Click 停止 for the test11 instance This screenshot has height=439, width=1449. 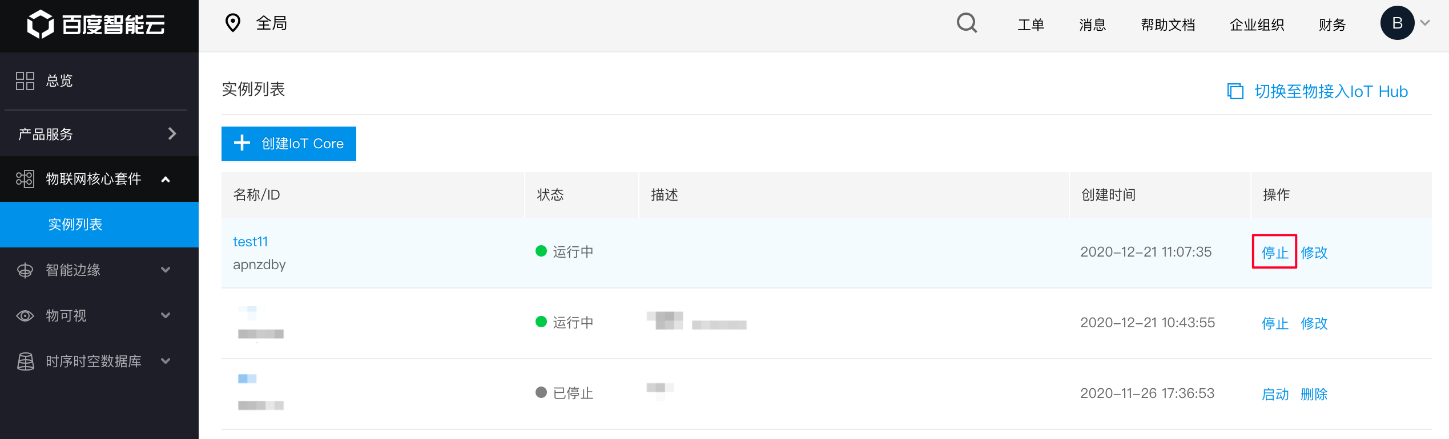[1274, 252]
